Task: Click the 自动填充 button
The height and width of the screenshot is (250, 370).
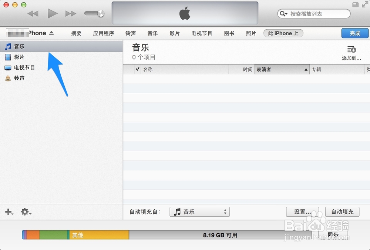Action: (x=342, y=212)
